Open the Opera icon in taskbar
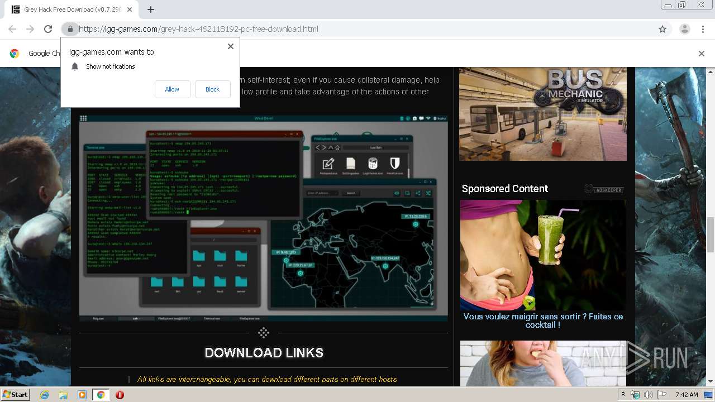This screenshot has height=402, width=715. tap(120, 395)
